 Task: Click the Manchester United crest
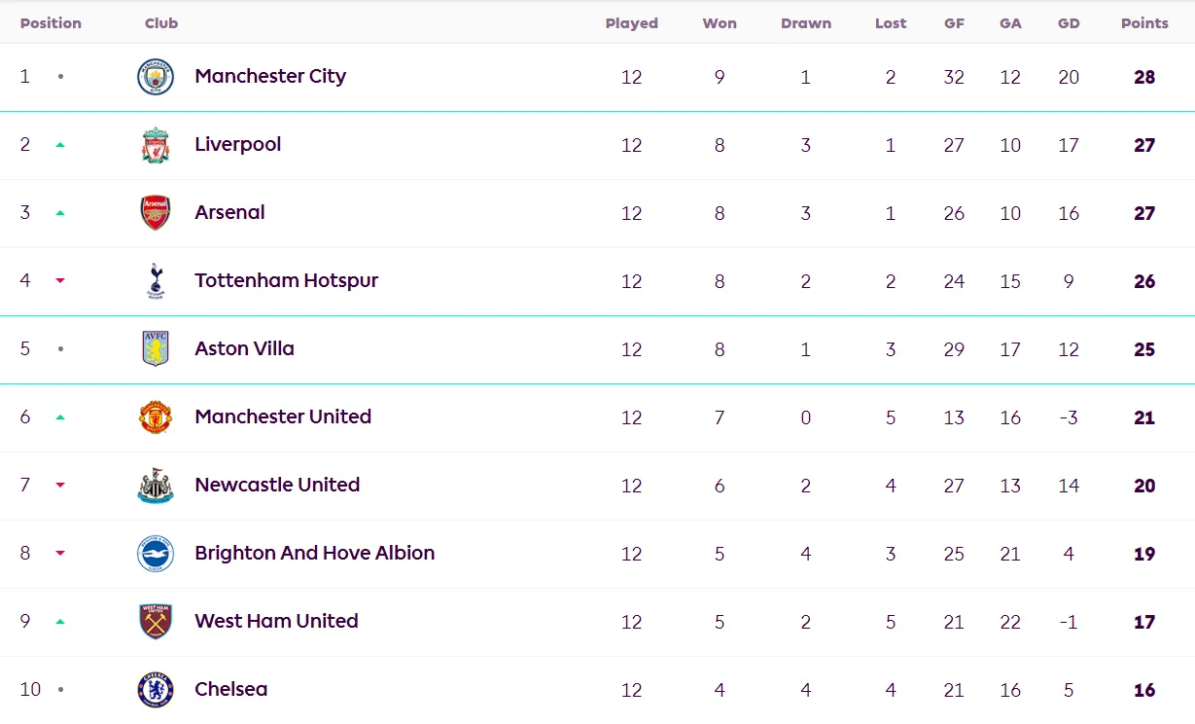pyautogui.click(x=156, y=417)
